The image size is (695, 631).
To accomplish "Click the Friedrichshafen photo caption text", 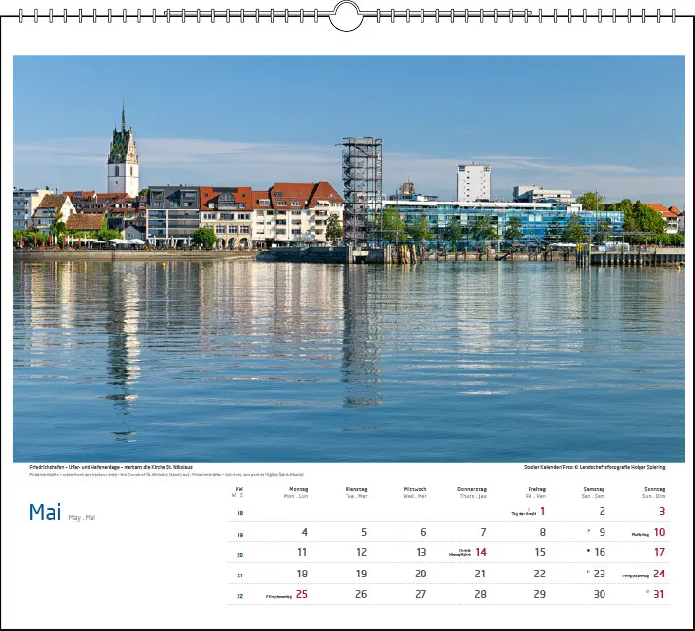I will click(111, 467).
